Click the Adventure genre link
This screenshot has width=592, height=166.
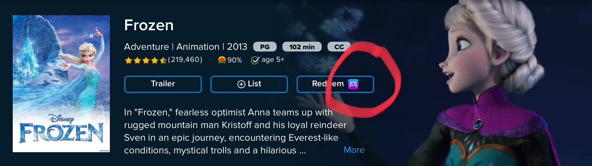pos(147,47)
